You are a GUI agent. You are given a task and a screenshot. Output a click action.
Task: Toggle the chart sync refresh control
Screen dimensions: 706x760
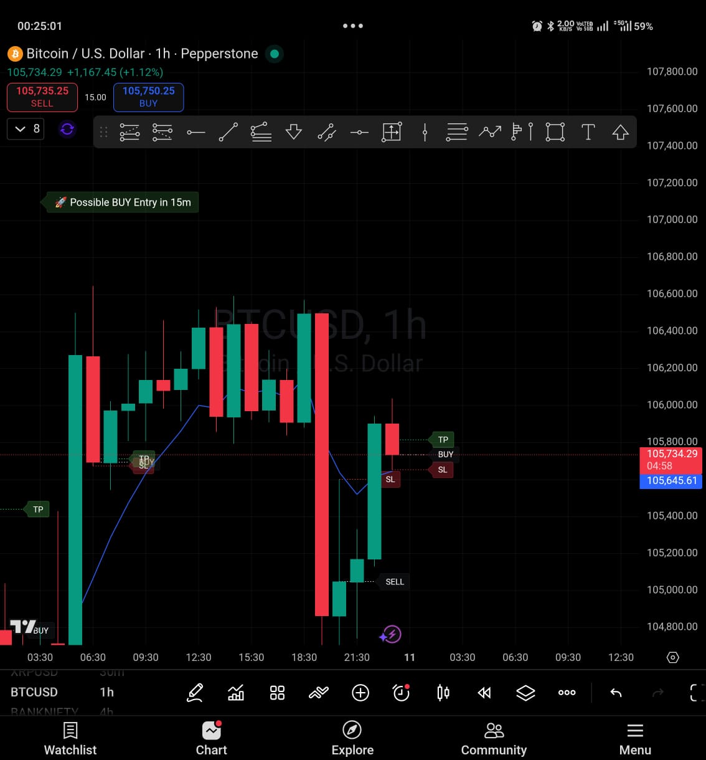67,129
